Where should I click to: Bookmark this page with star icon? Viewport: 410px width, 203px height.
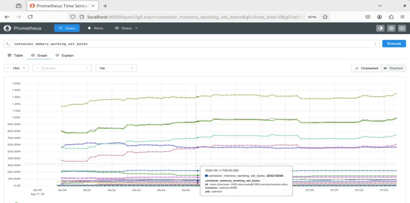tap(325, 17)
